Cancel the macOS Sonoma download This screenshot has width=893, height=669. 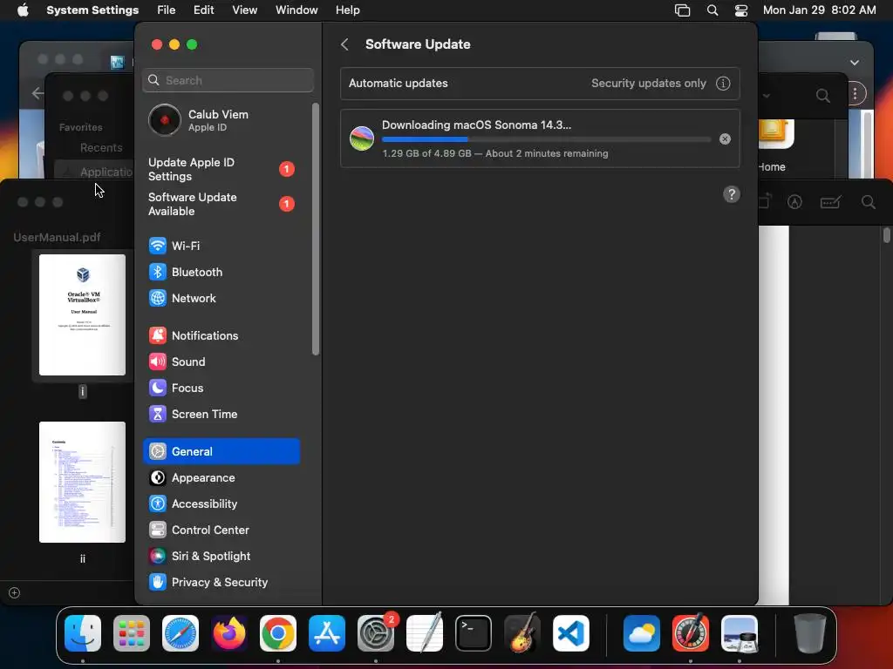click(x=725, y=139)
